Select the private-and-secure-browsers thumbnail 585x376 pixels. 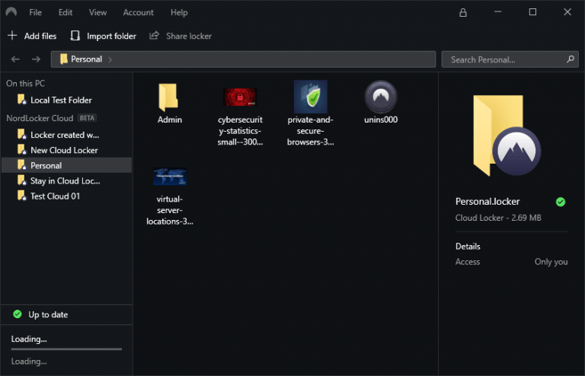311,97
